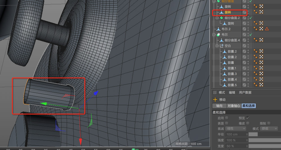
Task: Click the layer square on 布尔 row
Action: 244,34
